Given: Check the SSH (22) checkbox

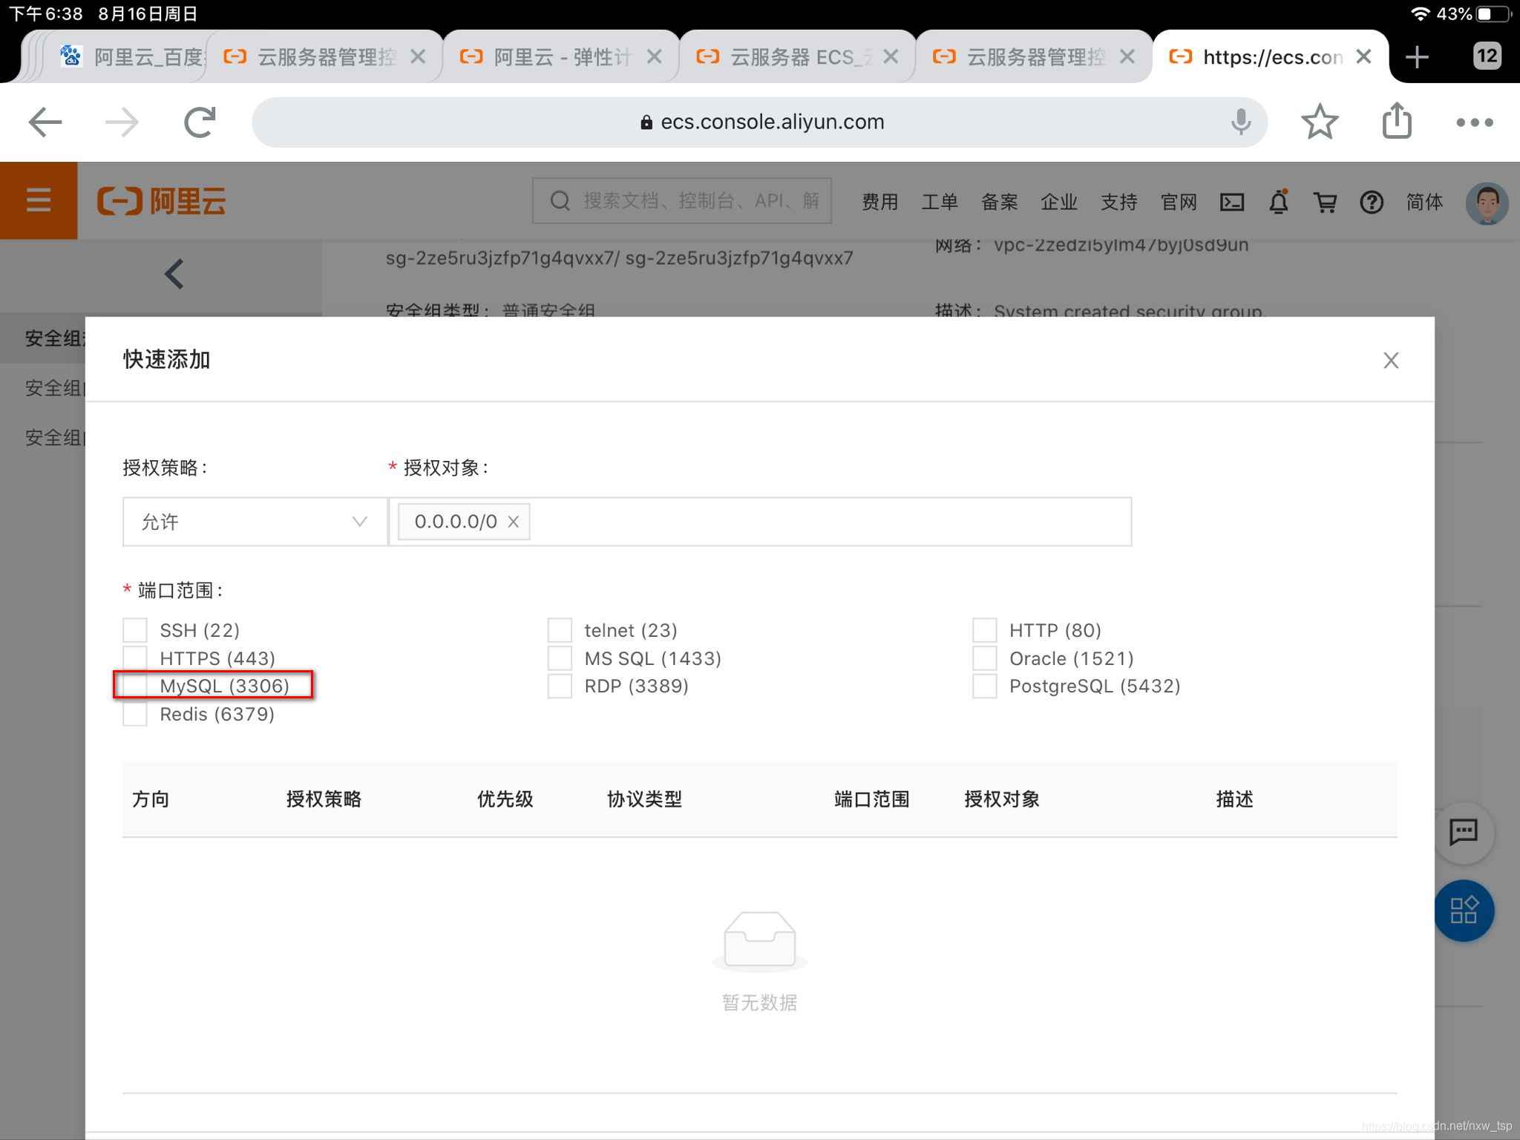Looking at the screenshot, I should coord(135,630).
